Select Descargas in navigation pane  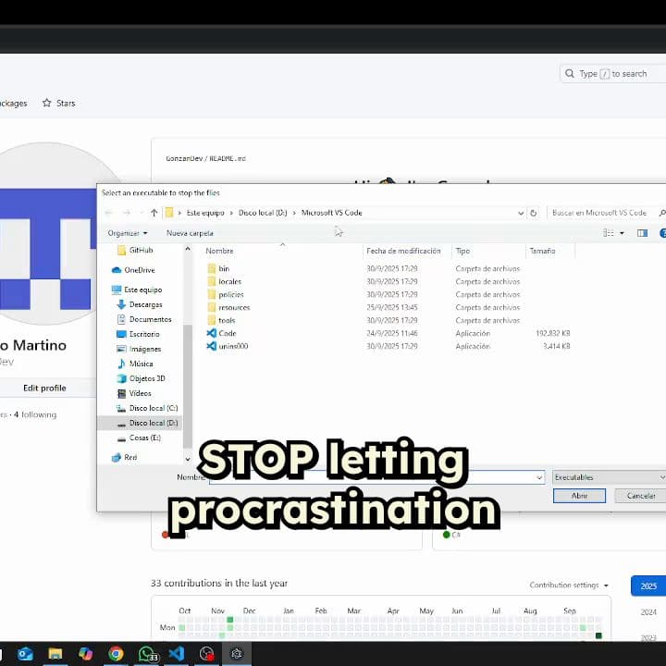(x=140, y=304)
